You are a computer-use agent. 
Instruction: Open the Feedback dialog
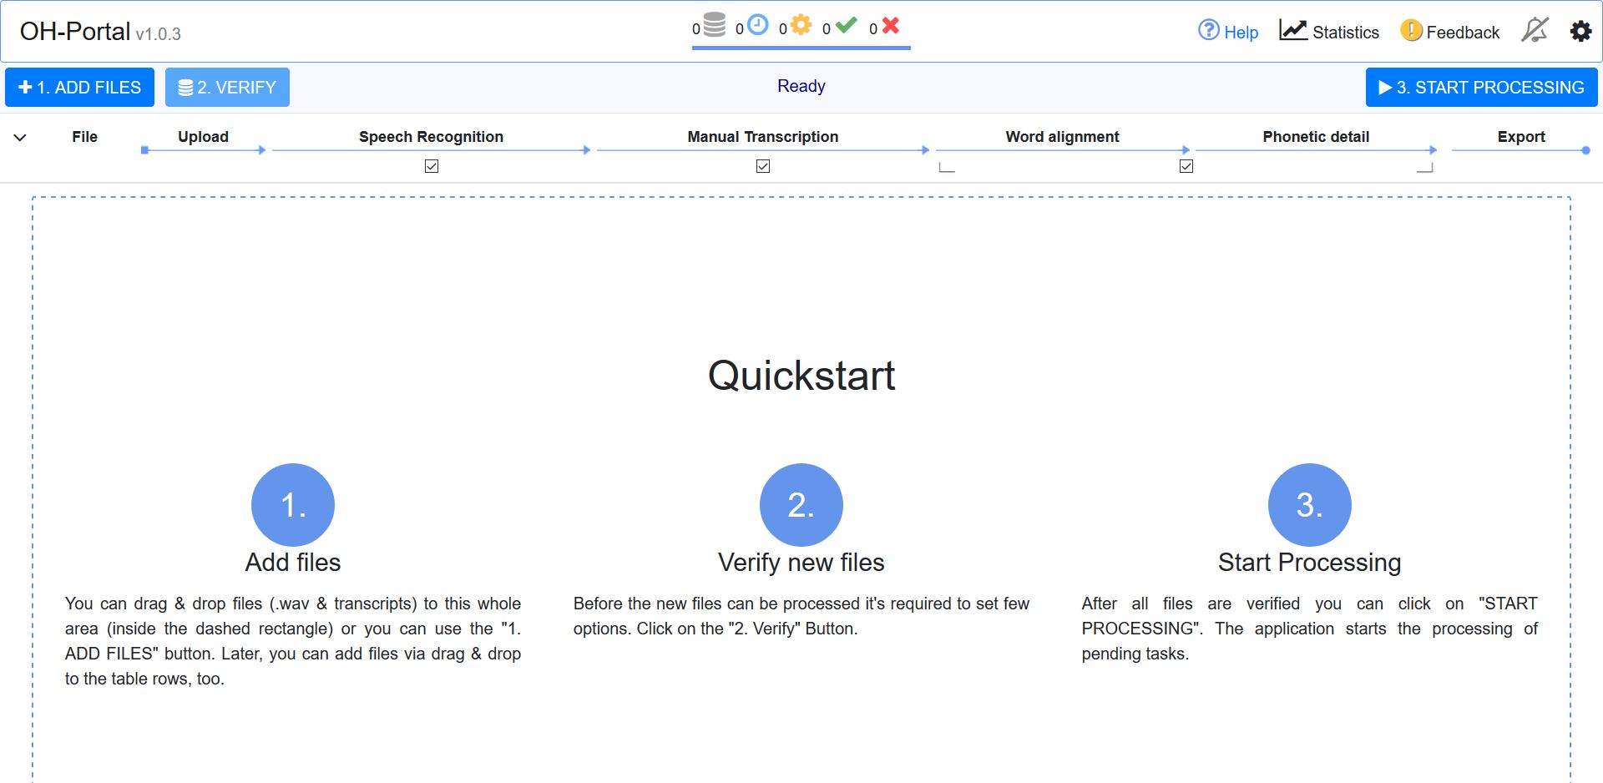pyautogui.click(x=1450, y=32)
